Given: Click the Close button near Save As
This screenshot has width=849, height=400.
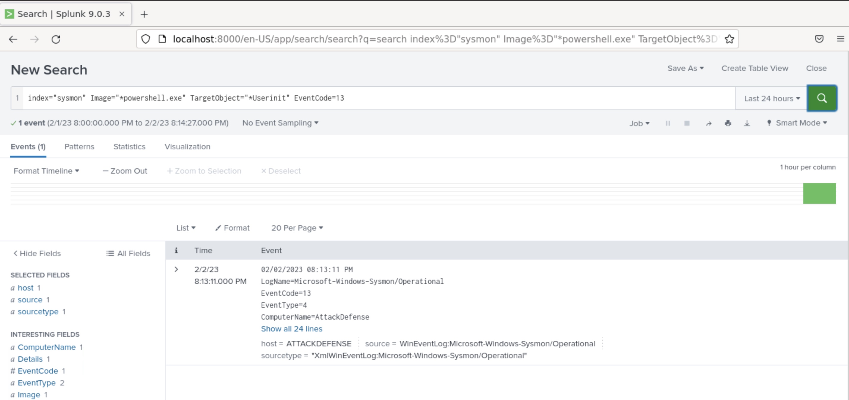Looking at the screenshot, I should pyautogui.click(x=816, y=69).
